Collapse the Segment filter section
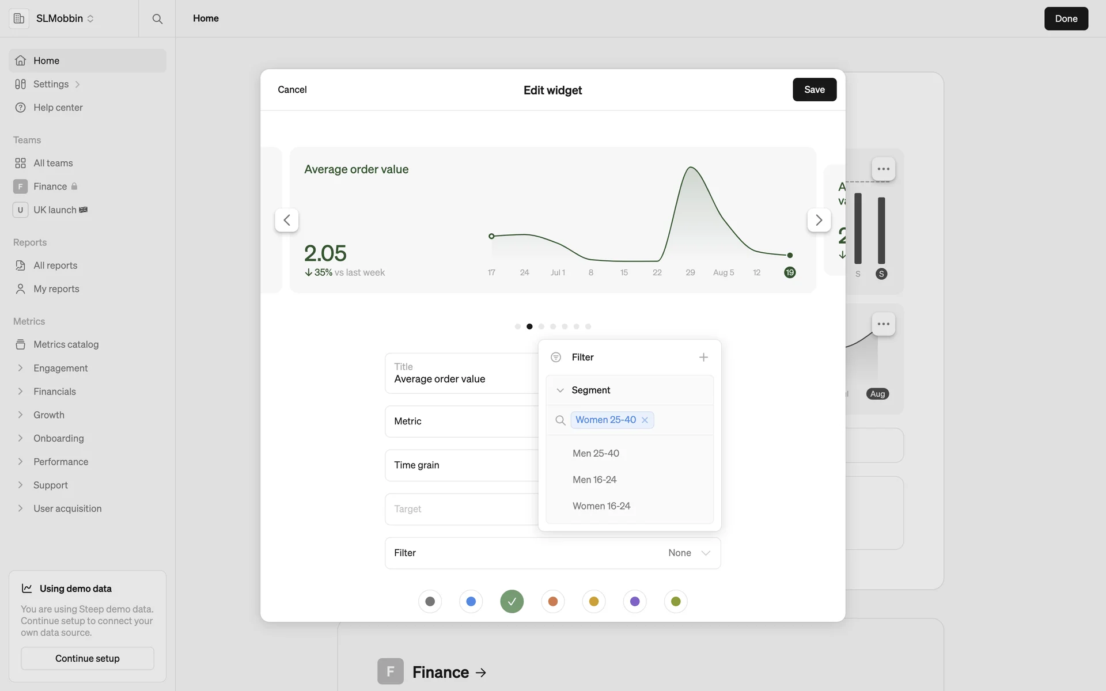 (x=560, y=390)
